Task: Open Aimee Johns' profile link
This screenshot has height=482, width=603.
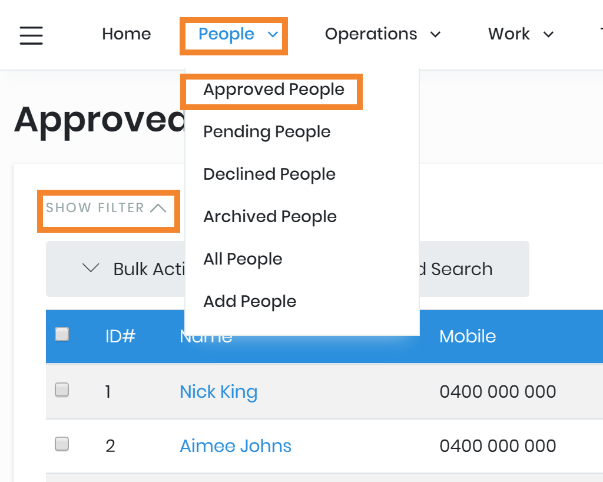Action: coord(236,446)
